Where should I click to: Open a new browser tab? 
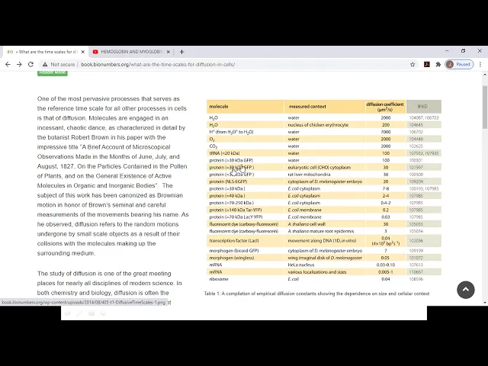click(181, 52)
